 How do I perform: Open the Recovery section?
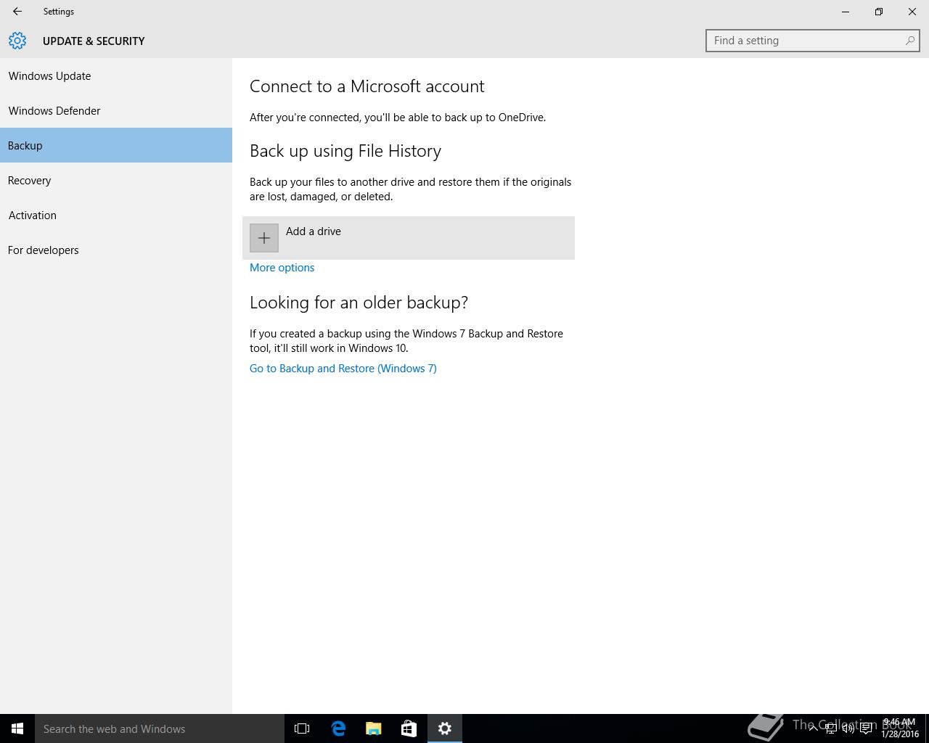[x=116, y=180]
